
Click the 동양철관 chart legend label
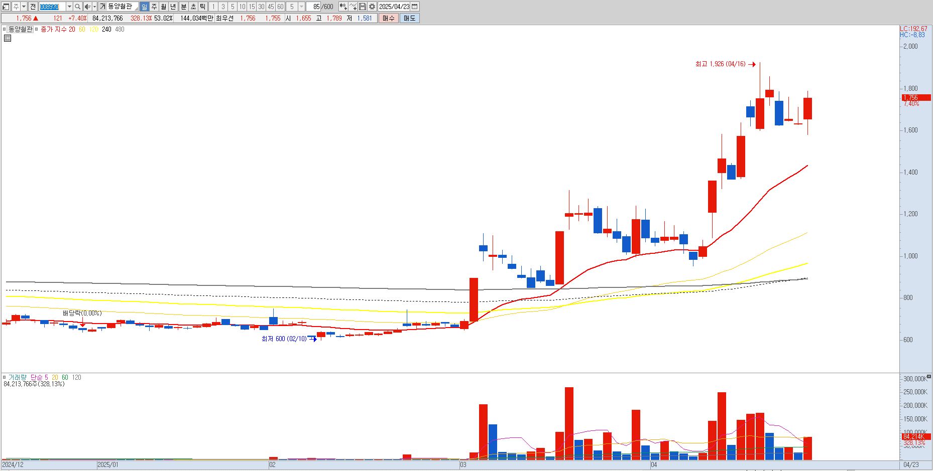(20, 29)
